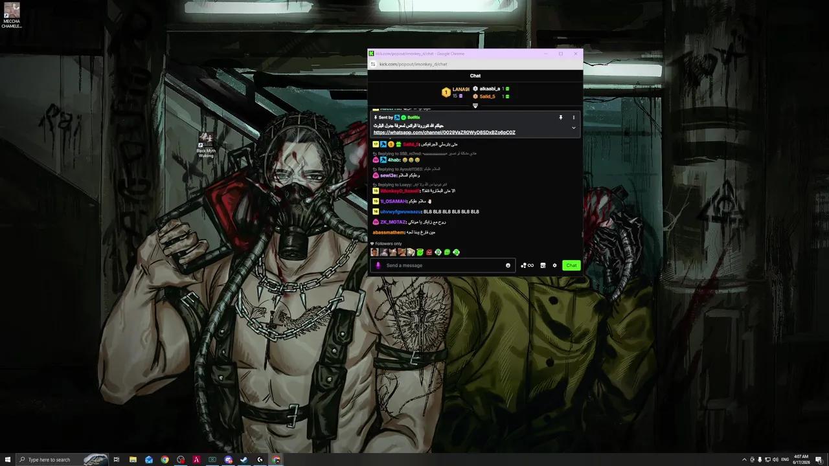Open site information icon in address bar
This screenshot has height=466, width=829.
[x=373, y=64]
